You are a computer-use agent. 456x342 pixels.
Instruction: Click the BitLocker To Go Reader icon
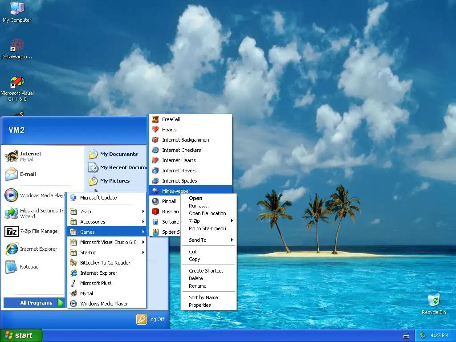73,263
